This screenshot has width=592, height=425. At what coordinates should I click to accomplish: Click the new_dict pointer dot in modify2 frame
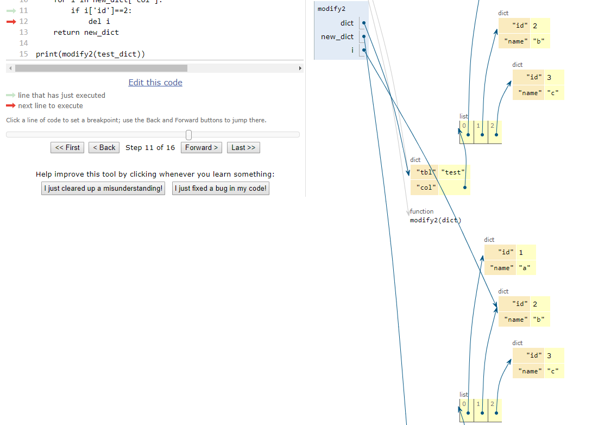tap(364, 36)
